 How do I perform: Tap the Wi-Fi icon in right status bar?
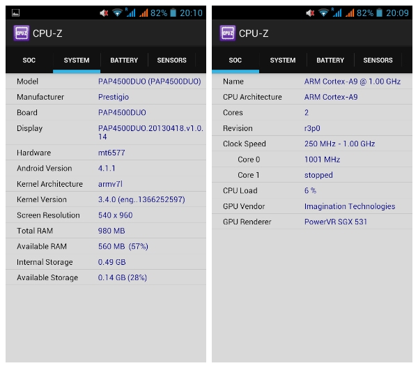click(x=323, y=13)
